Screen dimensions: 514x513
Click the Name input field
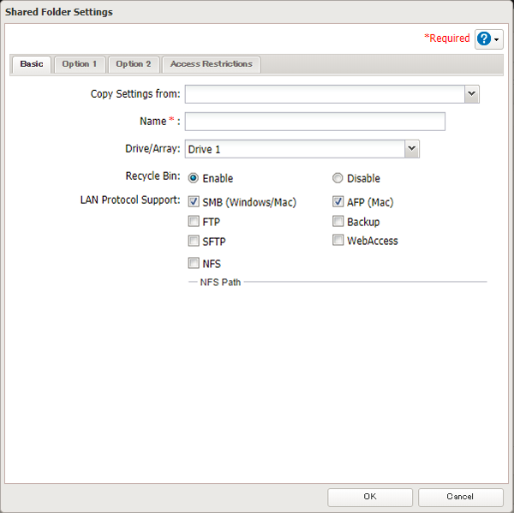[314, 122]
